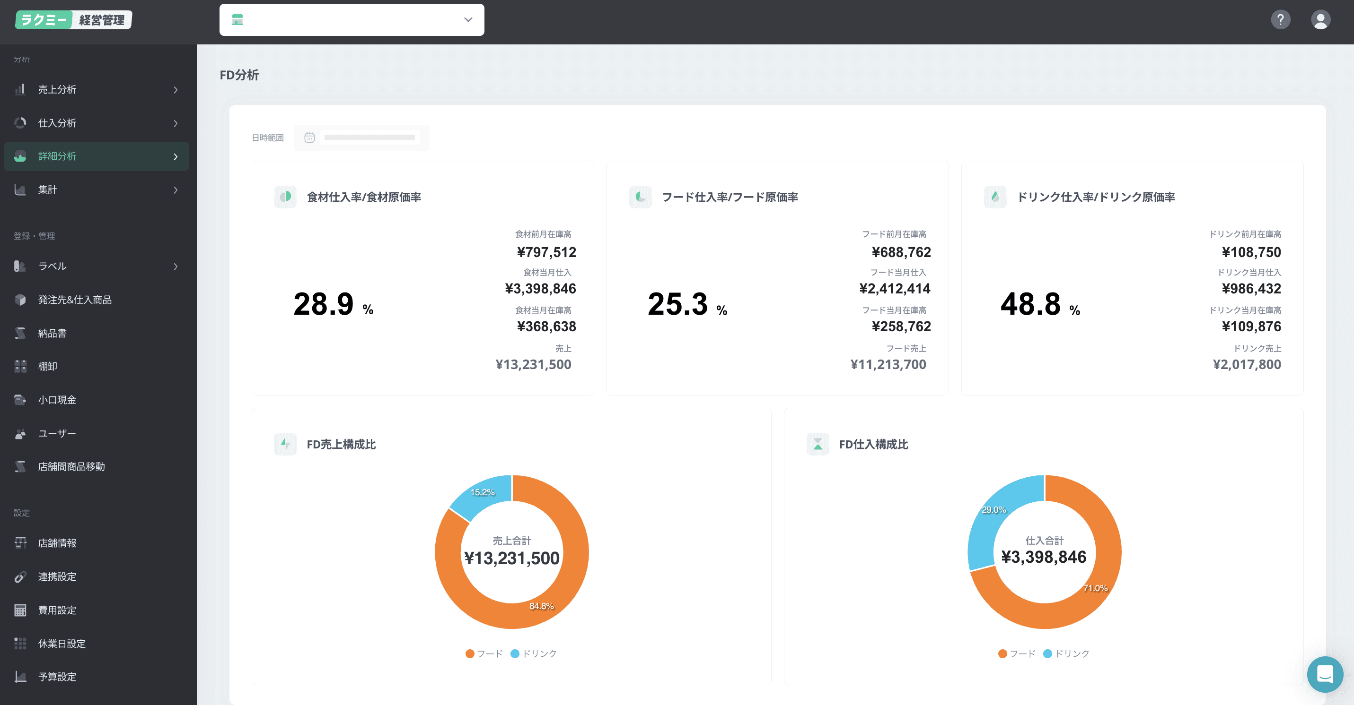Open the 仕入分析 menu item
The image size is (1354, 705).
(x=57, y=123)
